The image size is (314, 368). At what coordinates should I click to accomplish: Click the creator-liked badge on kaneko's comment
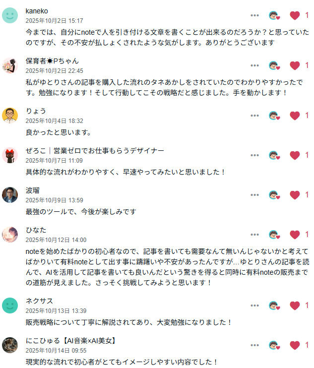click(x=274, y=15)
